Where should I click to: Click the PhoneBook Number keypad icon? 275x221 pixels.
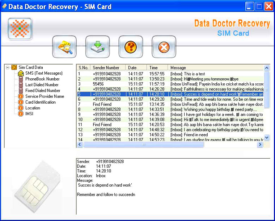coord(21,79)
